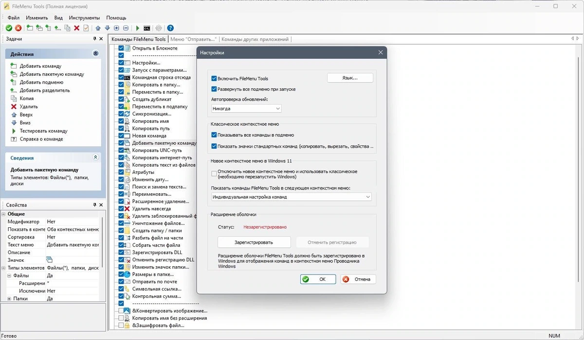This screenshot has width=584, height=340.
Task: Click icon next to Атрибуты command
Action: (127, 172)
